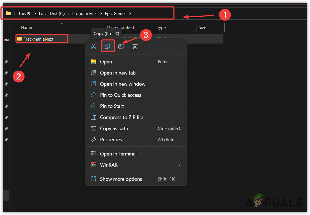
Task: Click the WinRAR books icon
Action: pyautogui.click(x=93, y=165)
